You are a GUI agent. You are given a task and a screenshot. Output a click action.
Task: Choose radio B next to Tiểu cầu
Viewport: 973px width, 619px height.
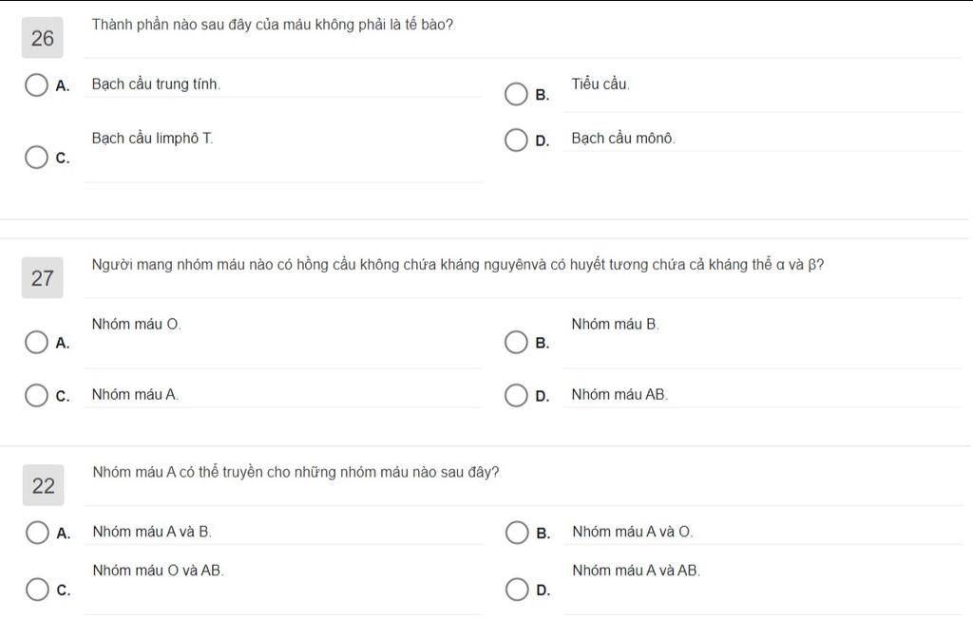pyautogui.click(x=516, y=94)
